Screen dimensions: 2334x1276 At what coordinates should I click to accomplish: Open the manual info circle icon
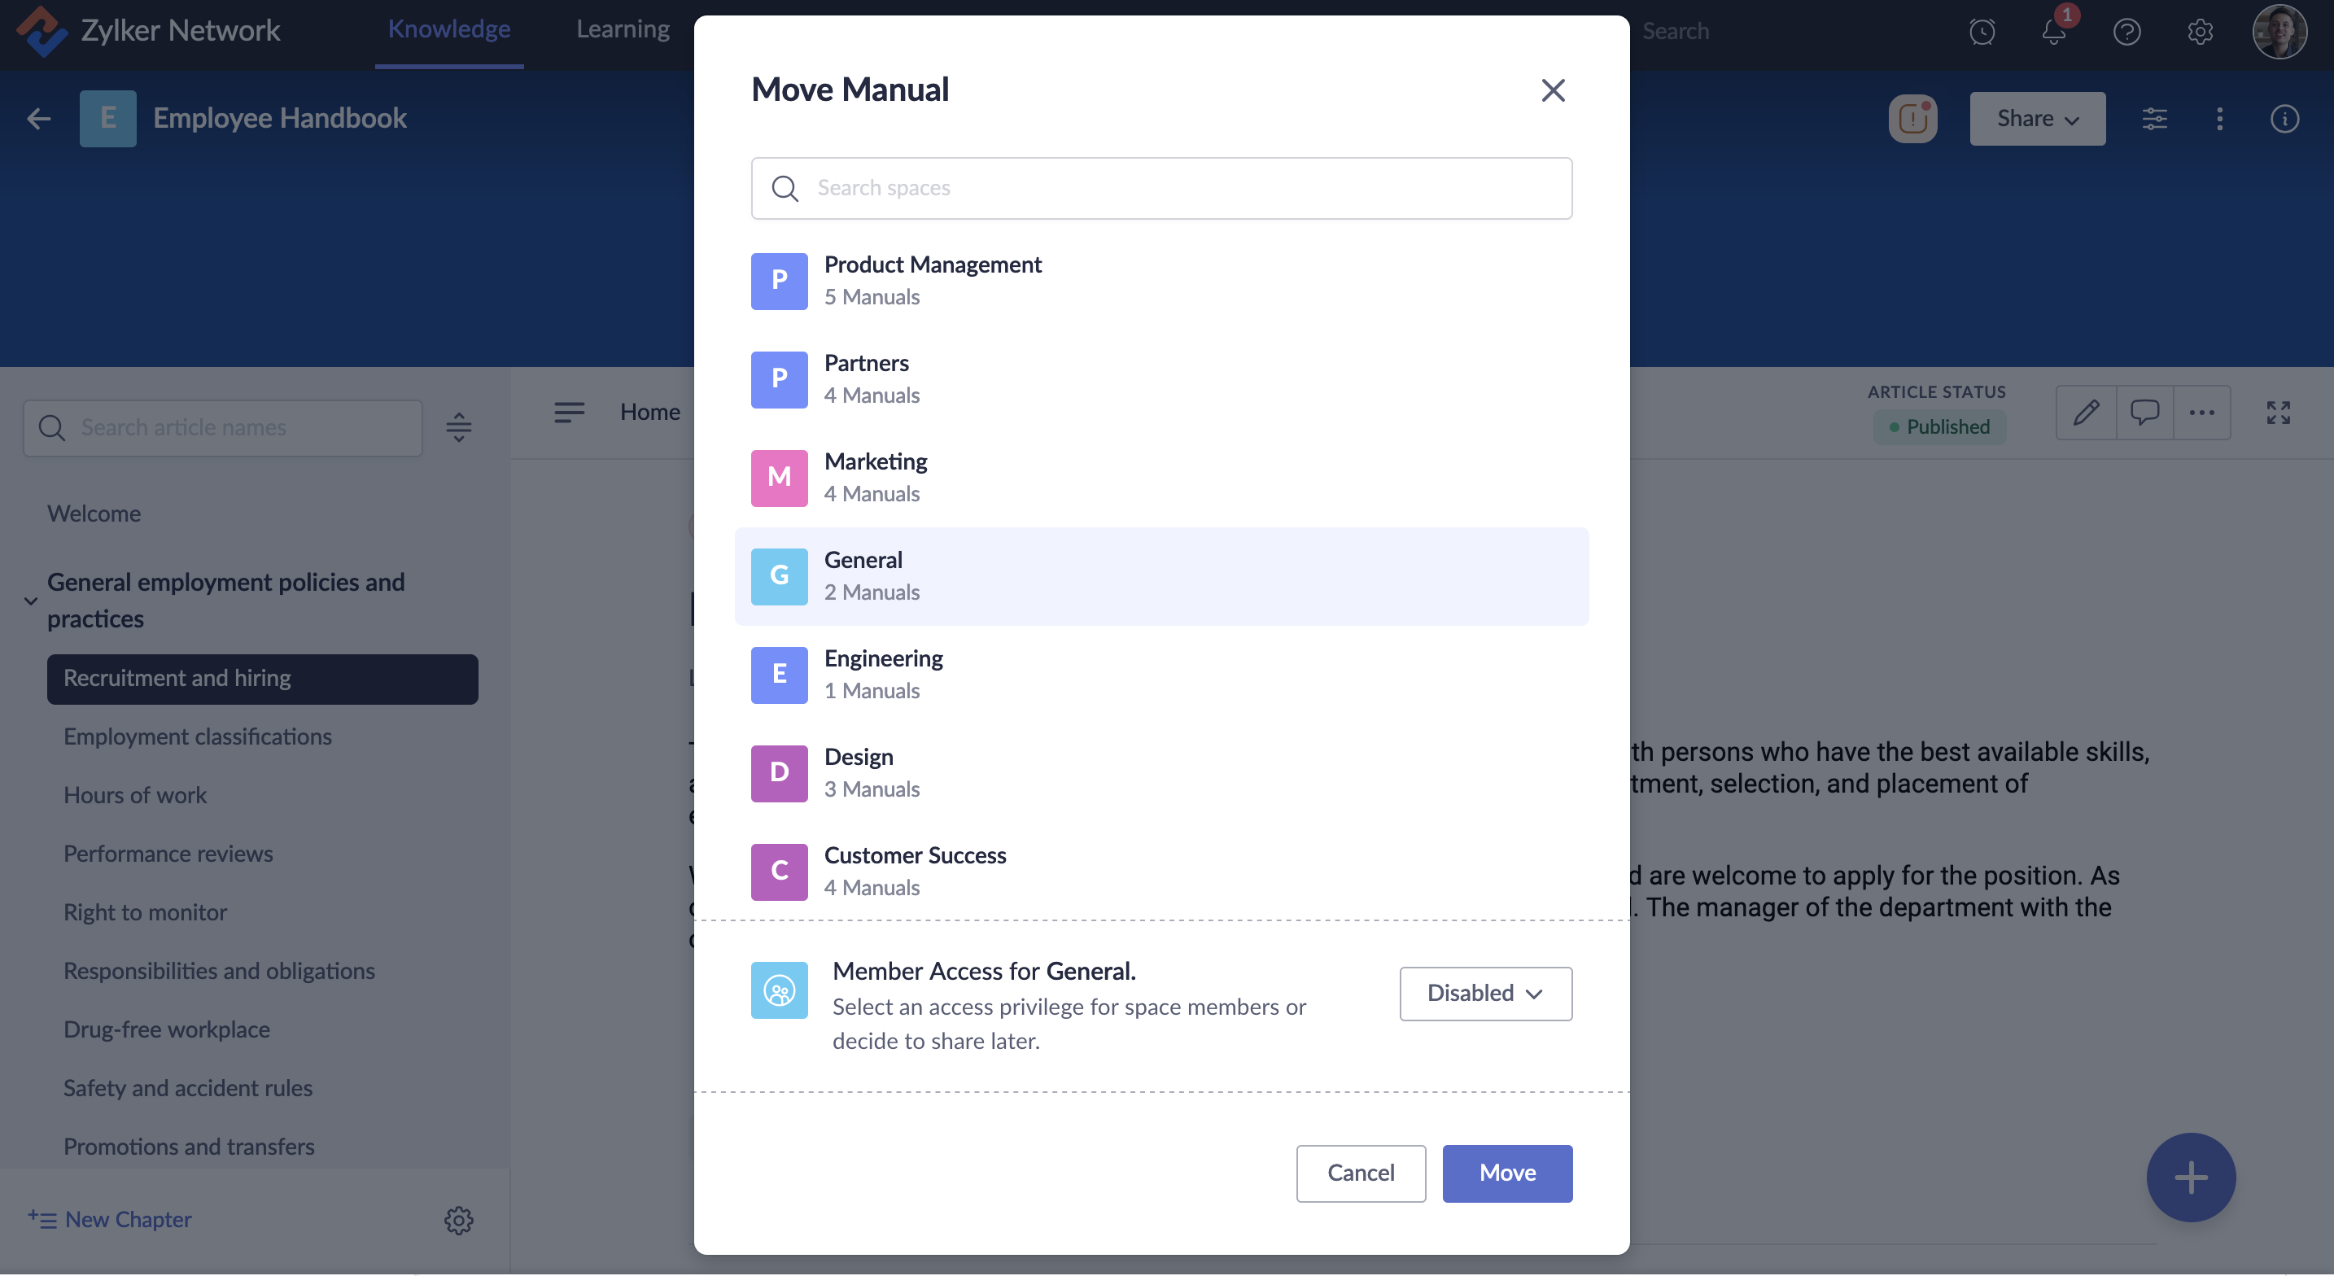(2284, 119)
